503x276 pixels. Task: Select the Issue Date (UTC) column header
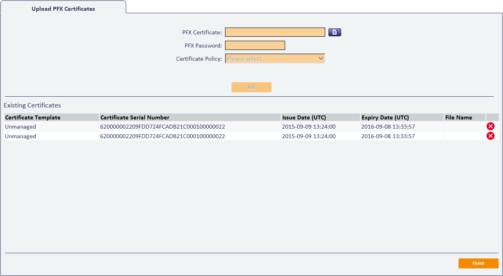(304, 117)
